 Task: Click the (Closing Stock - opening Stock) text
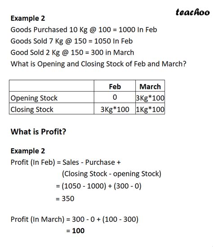click(111, 174)
